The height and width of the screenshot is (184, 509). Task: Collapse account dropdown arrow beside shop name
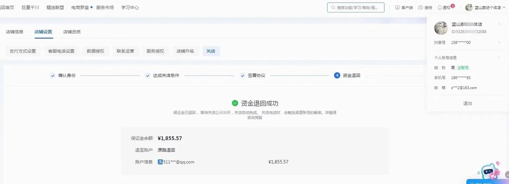(x=504, y=8)
